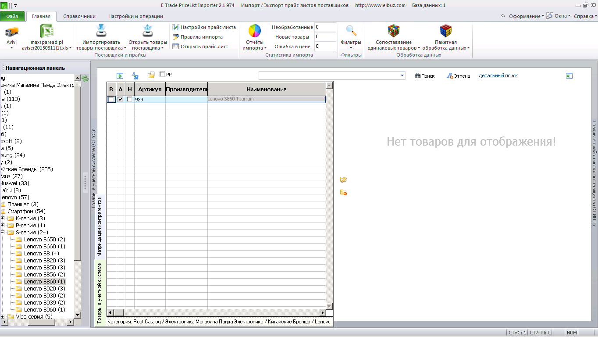Select the Планшет (3) tree item
The height and width of the screenshot is (337, 598).
pos(23,204)
